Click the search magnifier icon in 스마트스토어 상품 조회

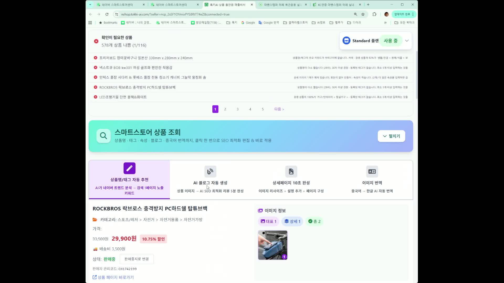103,136
